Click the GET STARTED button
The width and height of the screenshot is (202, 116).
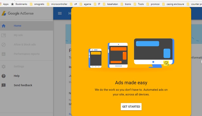(131, 107)
